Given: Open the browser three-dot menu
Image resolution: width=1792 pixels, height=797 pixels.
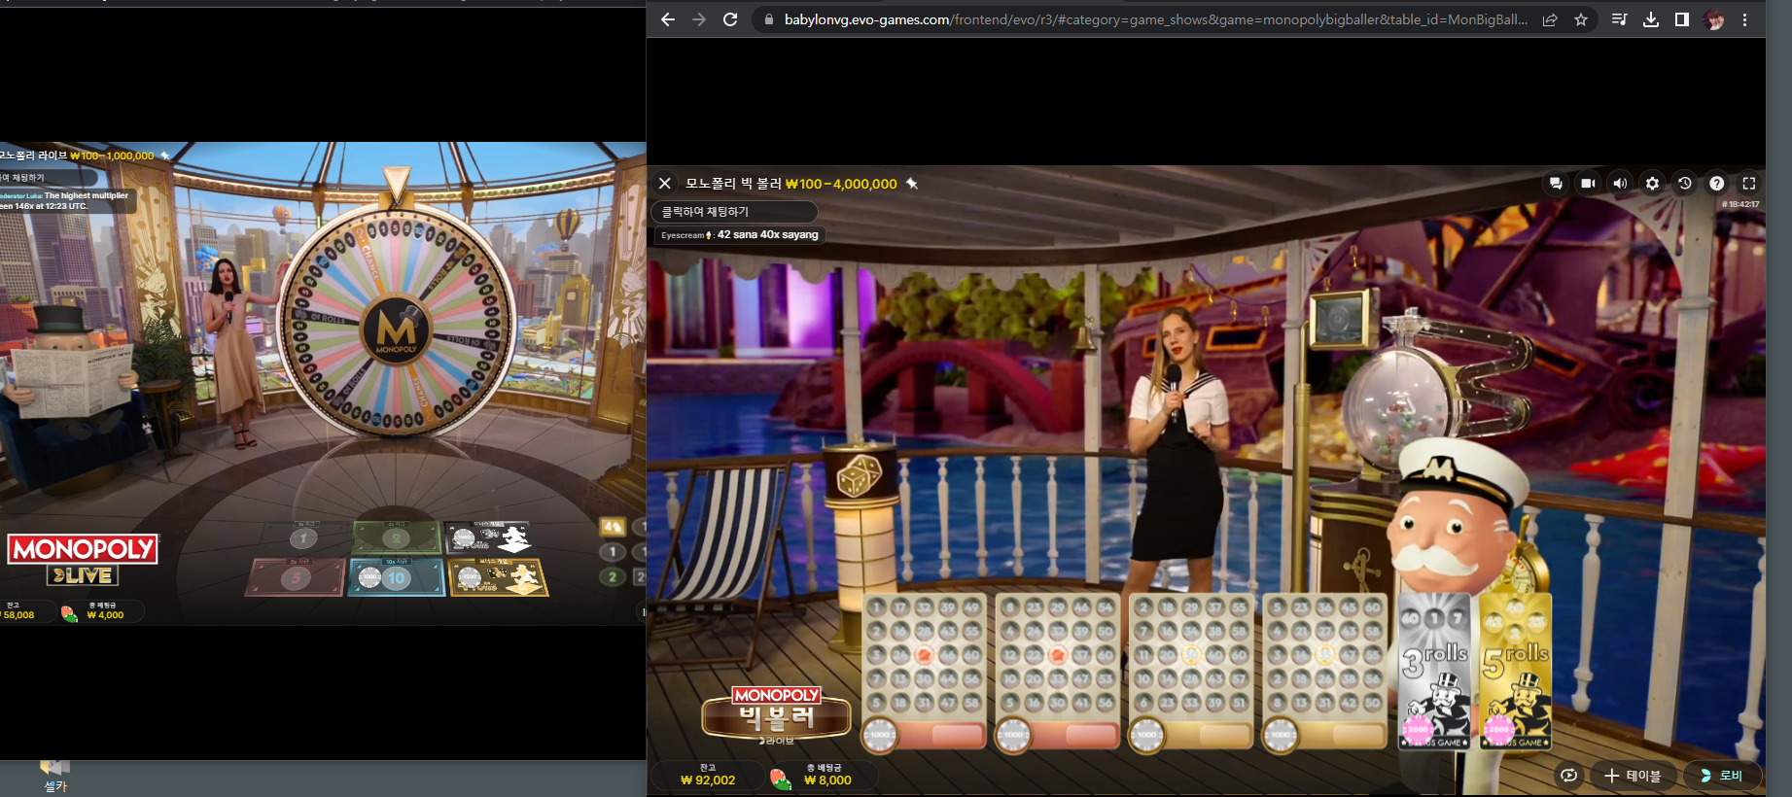Looking at the screenshot, I should pyautogui.click(x=1745, y=19).
